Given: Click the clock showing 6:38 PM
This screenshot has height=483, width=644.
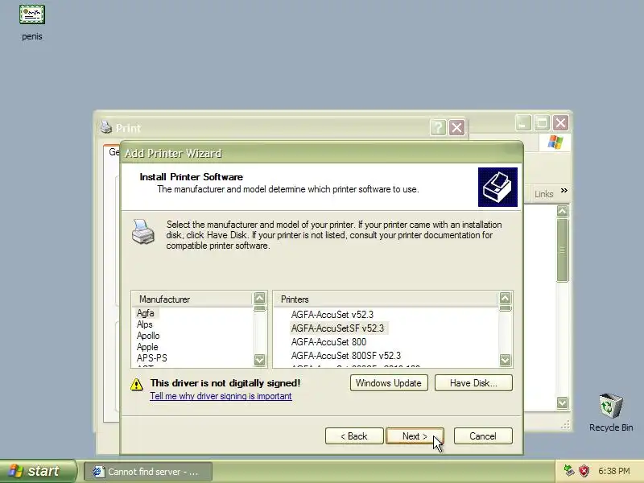Looking at the screenshot, I should (614, 471).
